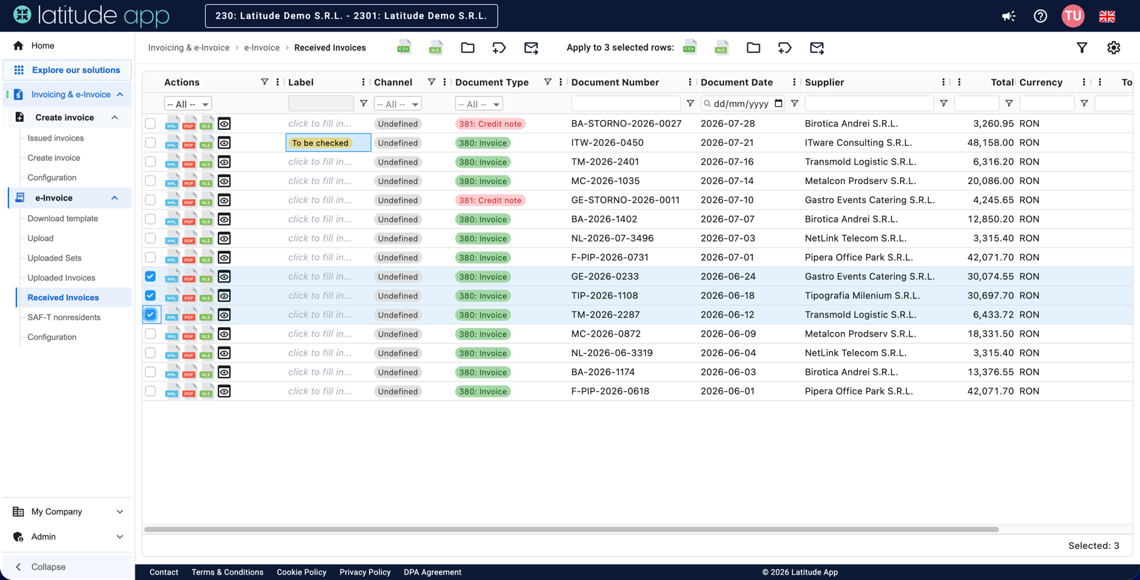
Task: Send all rows by email icon
Action: coord(531,48)
